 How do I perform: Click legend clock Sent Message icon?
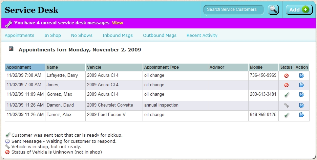click(7, 141)
